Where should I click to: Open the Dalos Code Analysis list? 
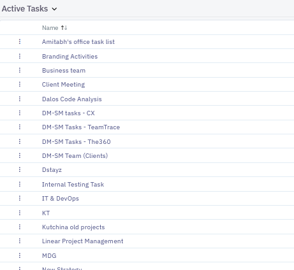[x=72, y=99]
